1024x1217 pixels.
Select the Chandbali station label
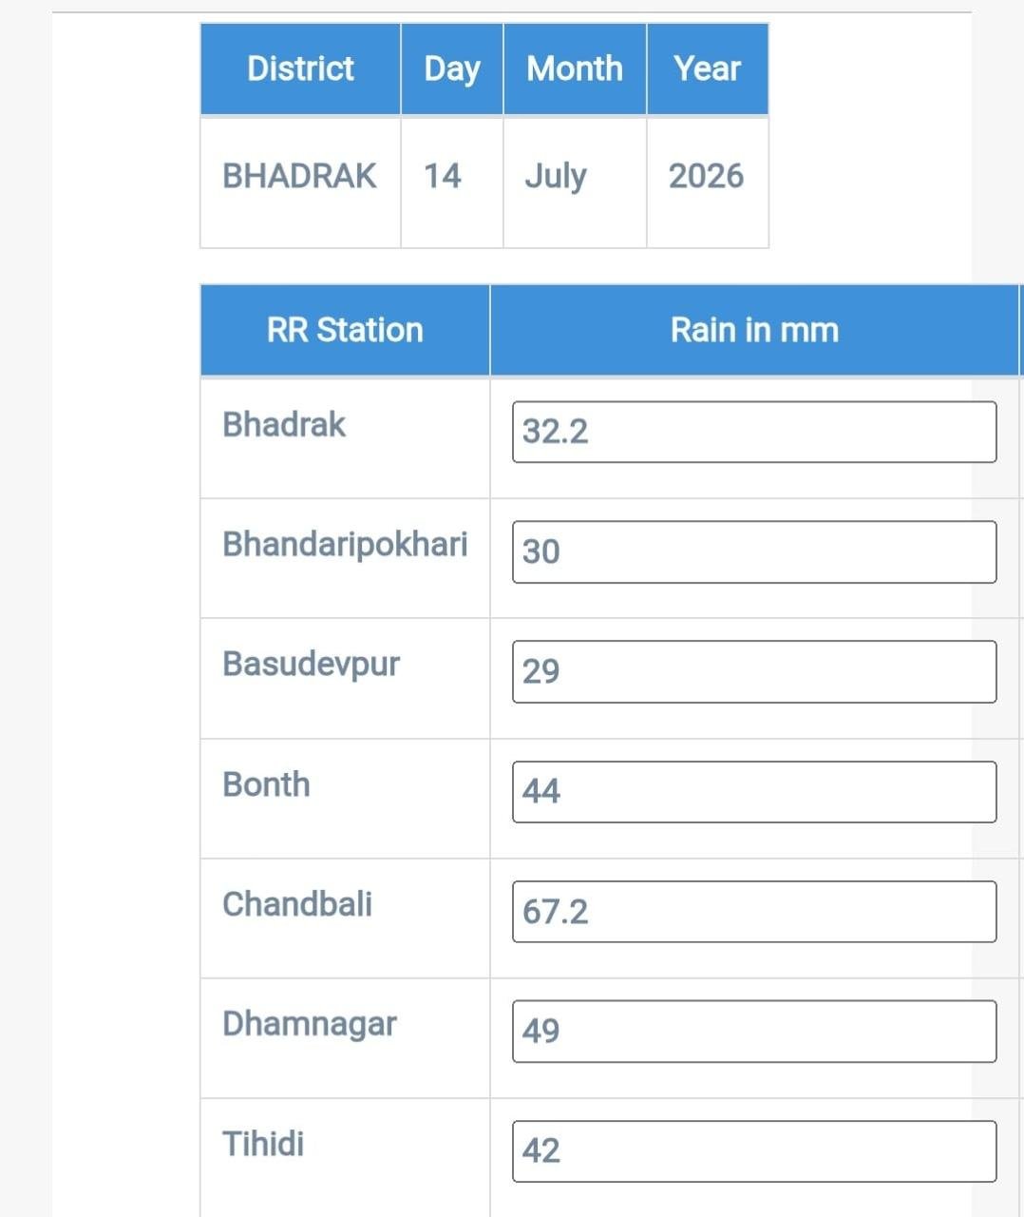click(297, 904)
